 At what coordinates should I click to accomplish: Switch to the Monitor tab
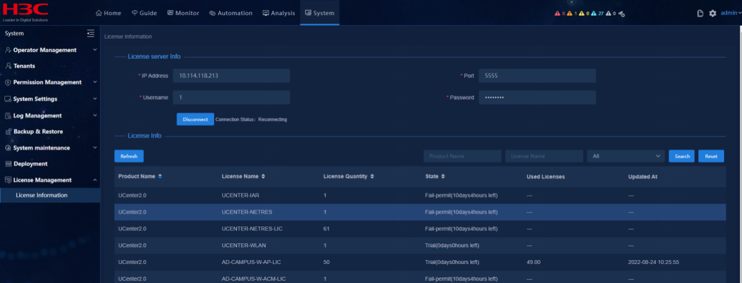183,13
